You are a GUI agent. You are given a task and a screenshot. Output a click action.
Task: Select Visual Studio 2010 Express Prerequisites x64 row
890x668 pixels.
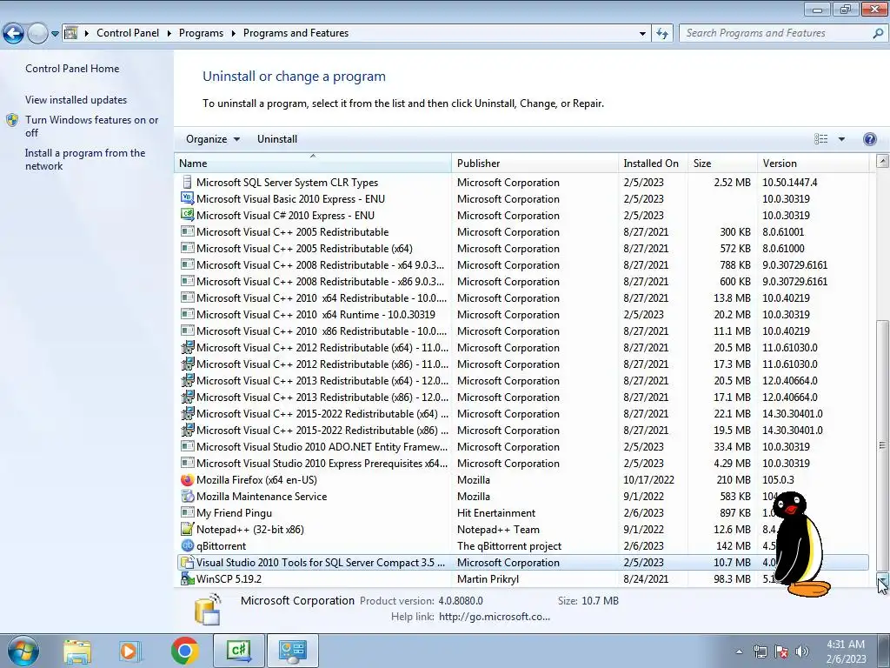click(x=522, y=463)
